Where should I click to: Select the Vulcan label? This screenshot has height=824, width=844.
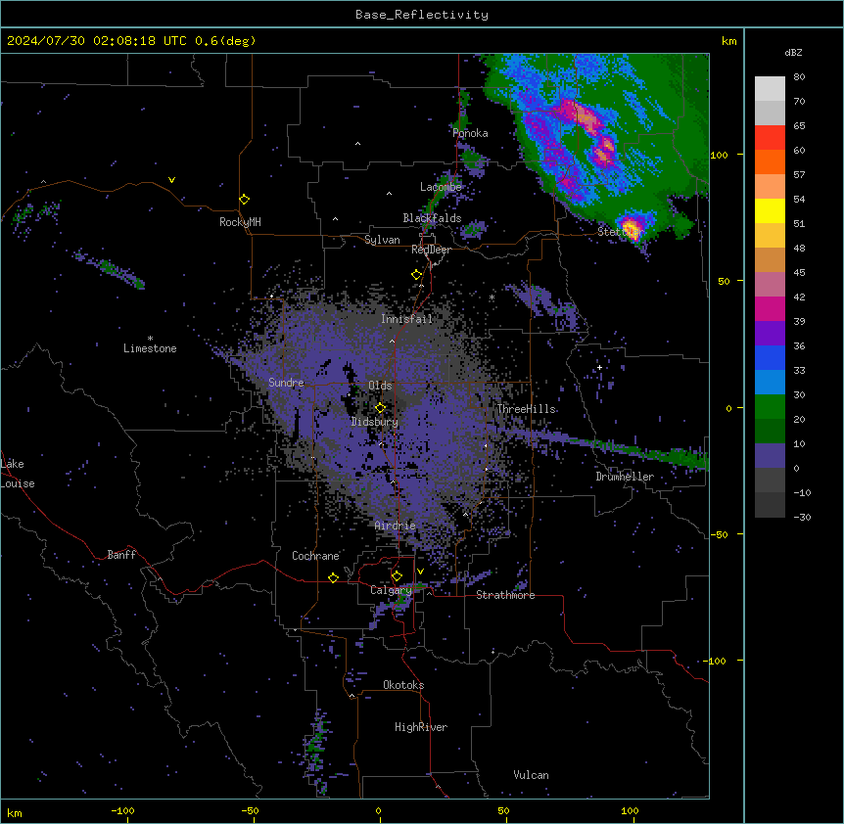click(531, 775)
